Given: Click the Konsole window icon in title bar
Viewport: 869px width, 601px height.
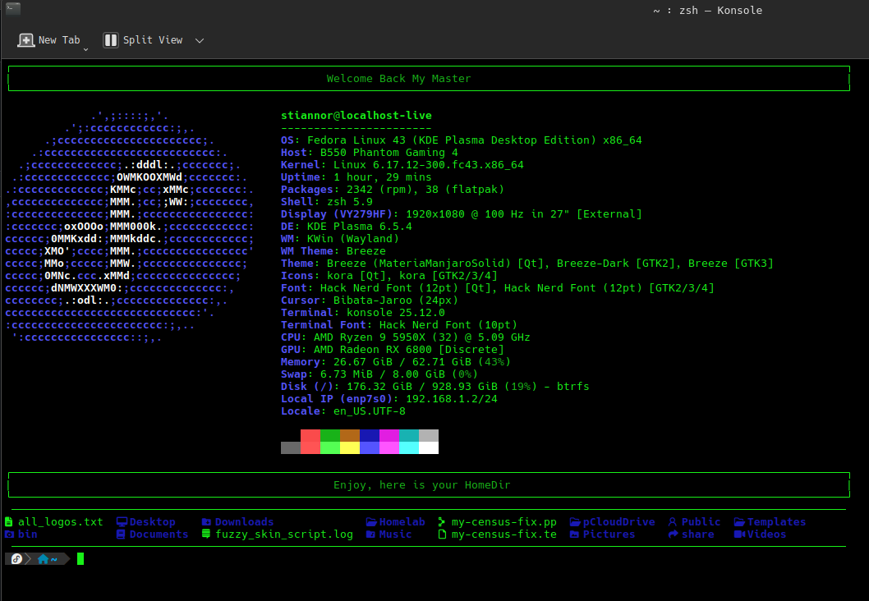Looking at the screenshot, I should 11,10.
